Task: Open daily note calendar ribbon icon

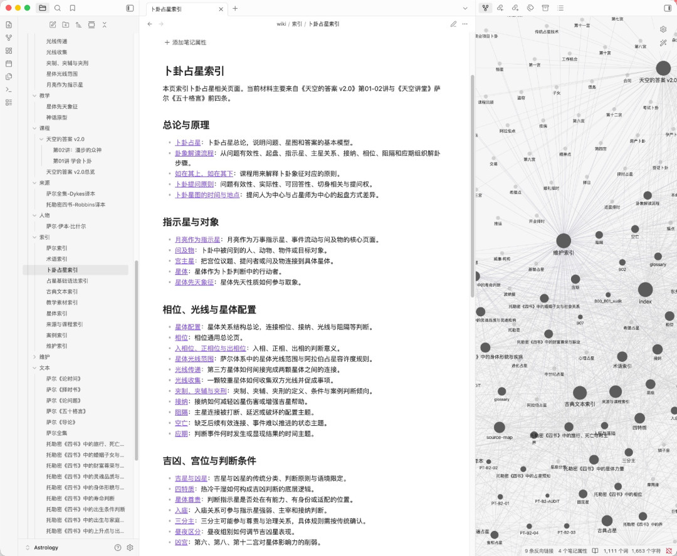Action: tap(9, 64)
